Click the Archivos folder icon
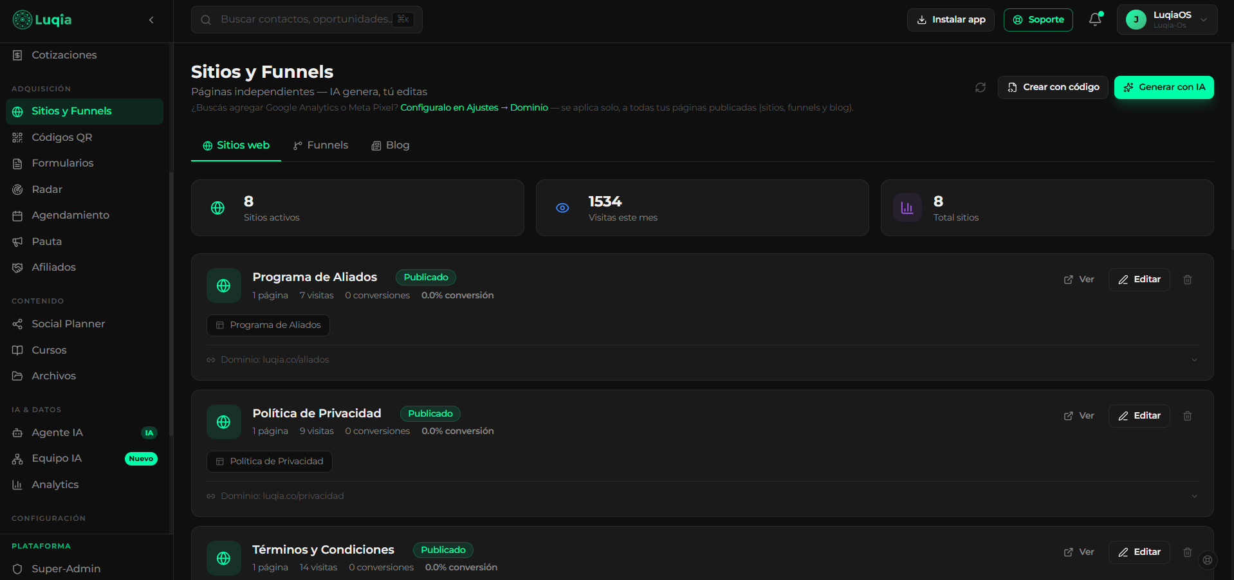Viewport: 1234px width, 580px height. coord(17,376)
